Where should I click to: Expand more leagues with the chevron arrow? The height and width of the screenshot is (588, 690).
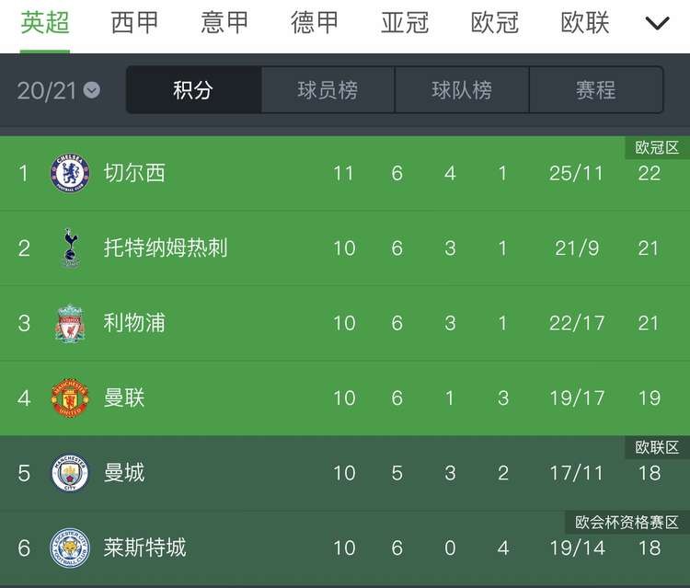tap(657, 23)
